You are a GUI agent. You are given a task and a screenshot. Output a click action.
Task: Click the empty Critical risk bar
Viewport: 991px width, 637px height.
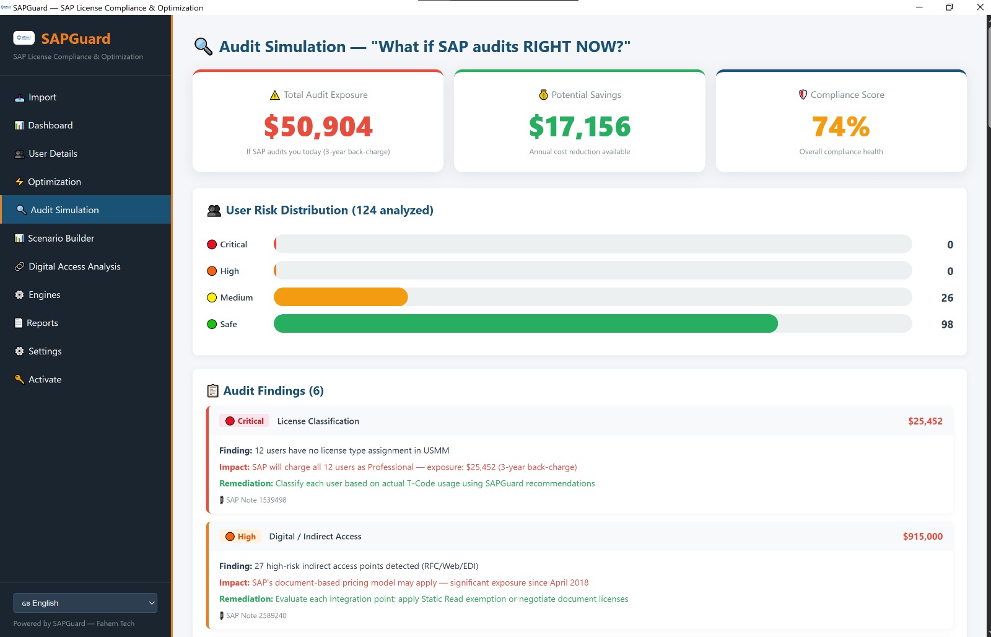(x=593, y=244)
